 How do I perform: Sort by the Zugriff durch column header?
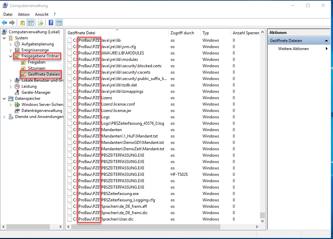pos(182,33)
